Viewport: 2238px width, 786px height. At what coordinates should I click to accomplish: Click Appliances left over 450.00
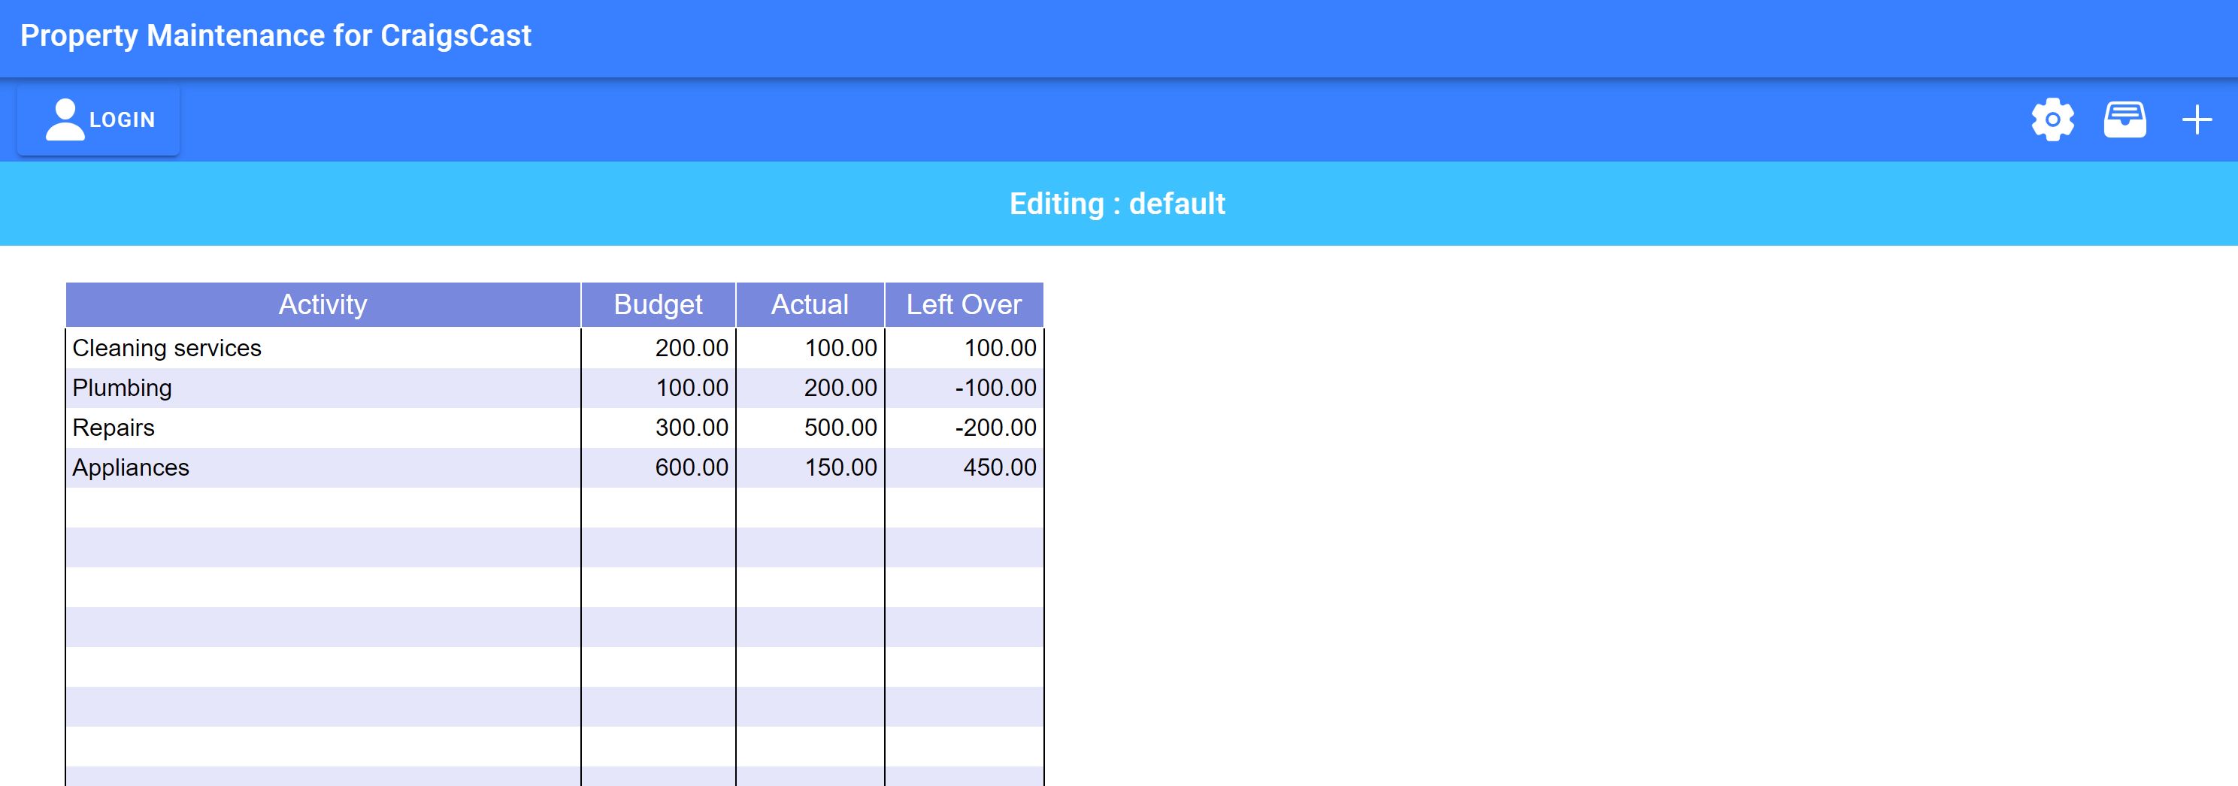pos(965,468)
